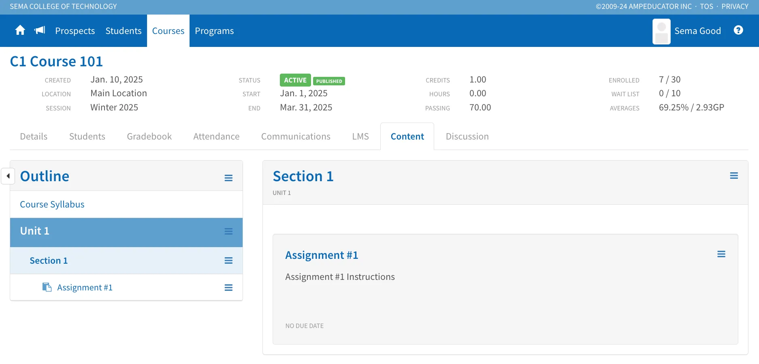Open the help question mark icon

pyautogui.click(x=738, y=30)
